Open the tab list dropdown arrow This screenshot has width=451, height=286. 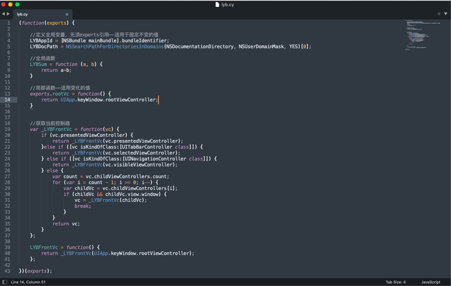[446, 14]
